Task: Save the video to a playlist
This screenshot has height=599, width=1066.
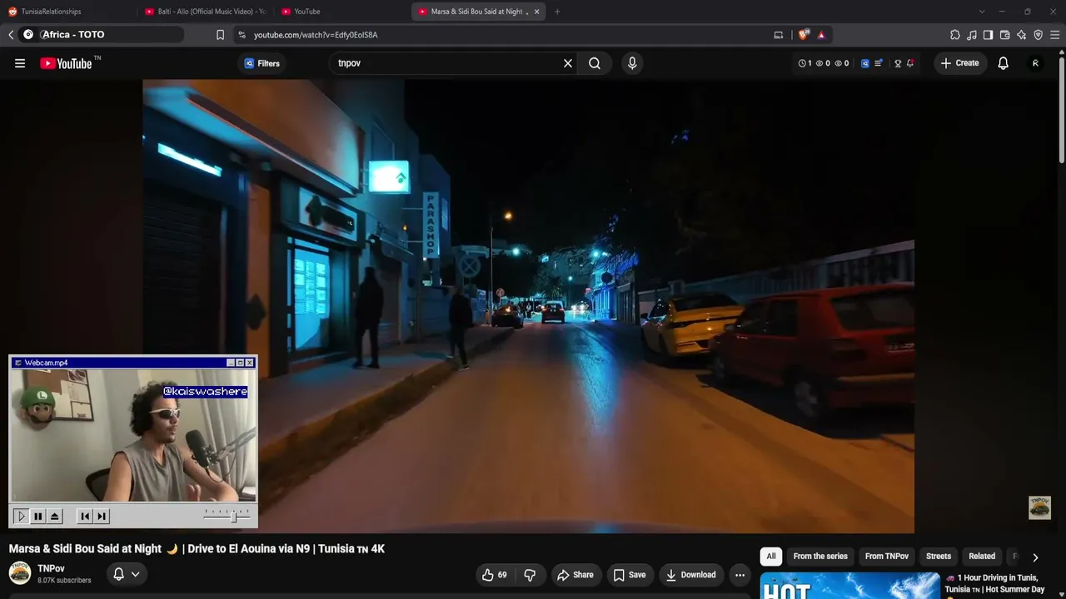Action: pyautogui.click(x=630, y=575)
